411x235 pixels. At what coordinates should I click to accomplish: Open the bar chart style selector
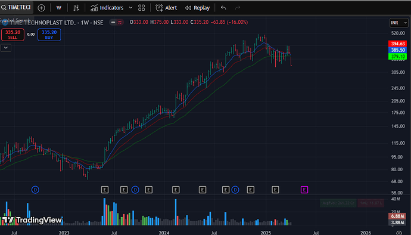[76, 8]
